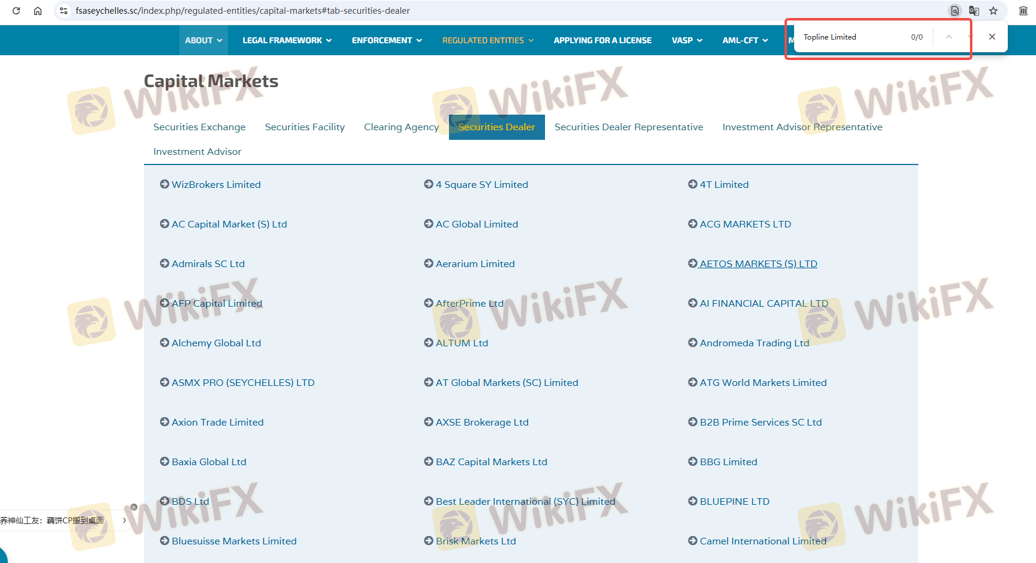The width and height of the screenshot is (1036, 563).
Task: Open the find-on-page icon in the address bar
Action: [x=955, y=11]
